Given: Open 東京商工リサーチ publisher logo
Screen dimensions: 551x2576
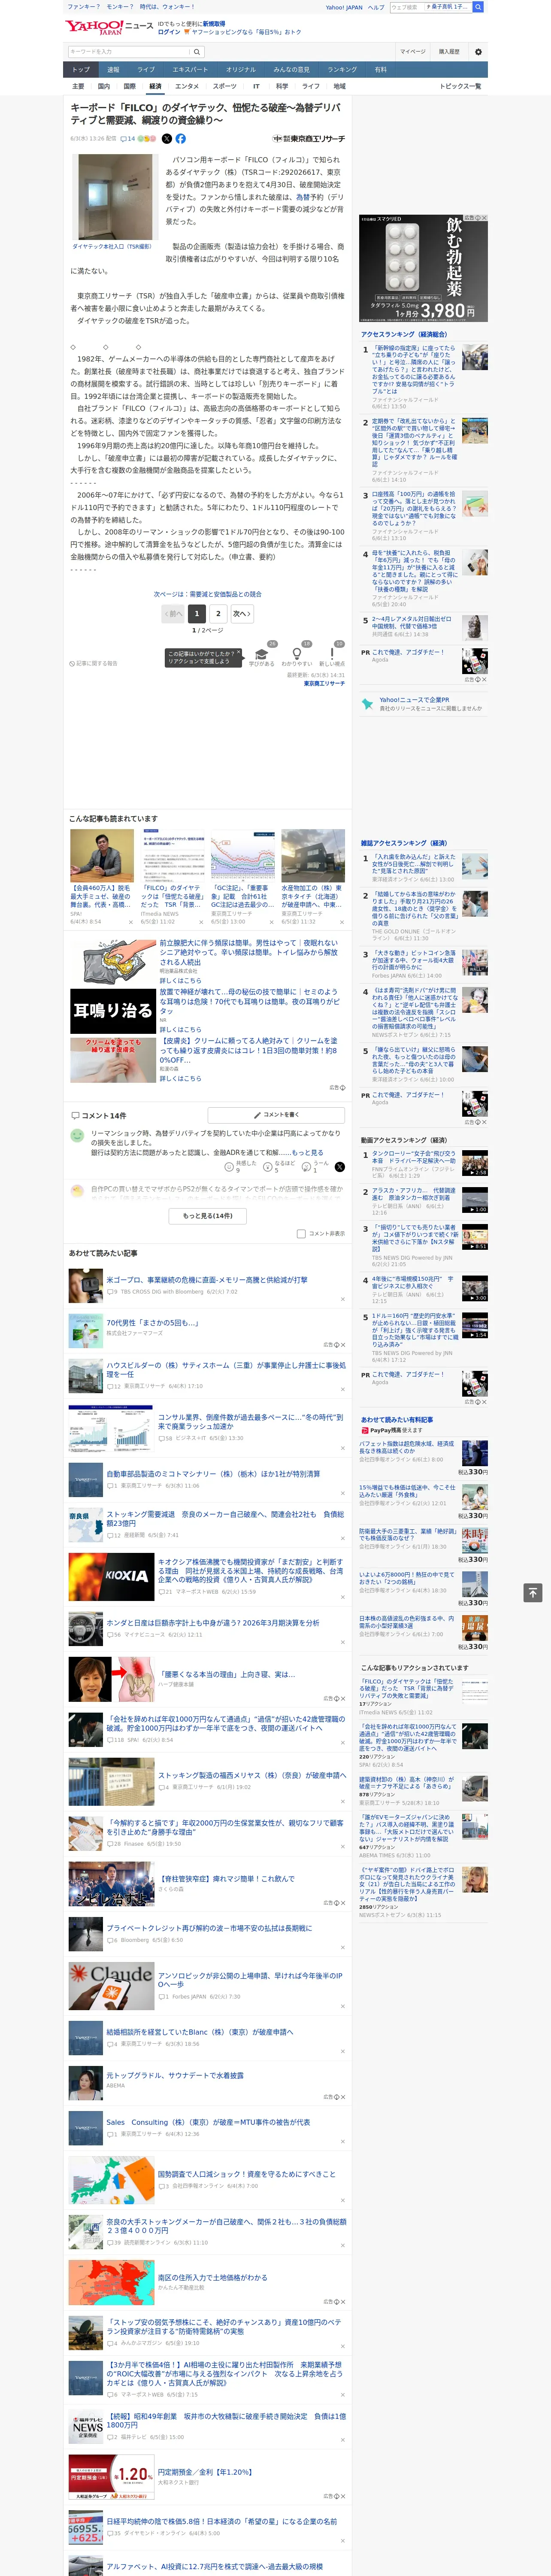Looking at the screenshot, I should [x=309, y=139].
